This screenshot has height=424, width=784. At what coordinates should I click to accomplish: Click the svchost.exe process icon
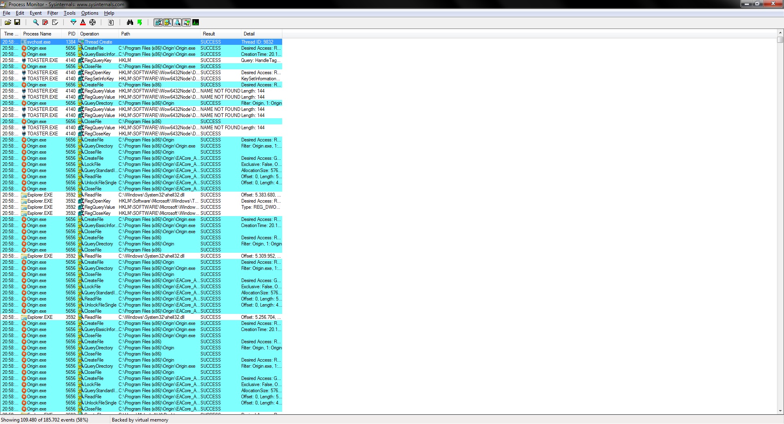pyautogui.click(x=24, y=42)
